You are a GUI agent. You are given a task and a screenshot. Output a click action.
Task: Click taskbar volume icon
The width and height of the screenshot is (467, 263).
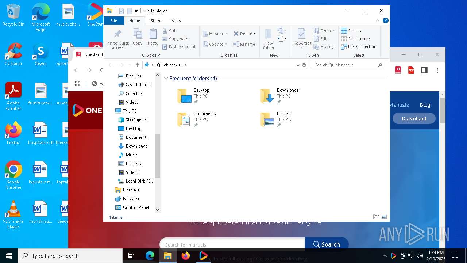pos(420,256)
